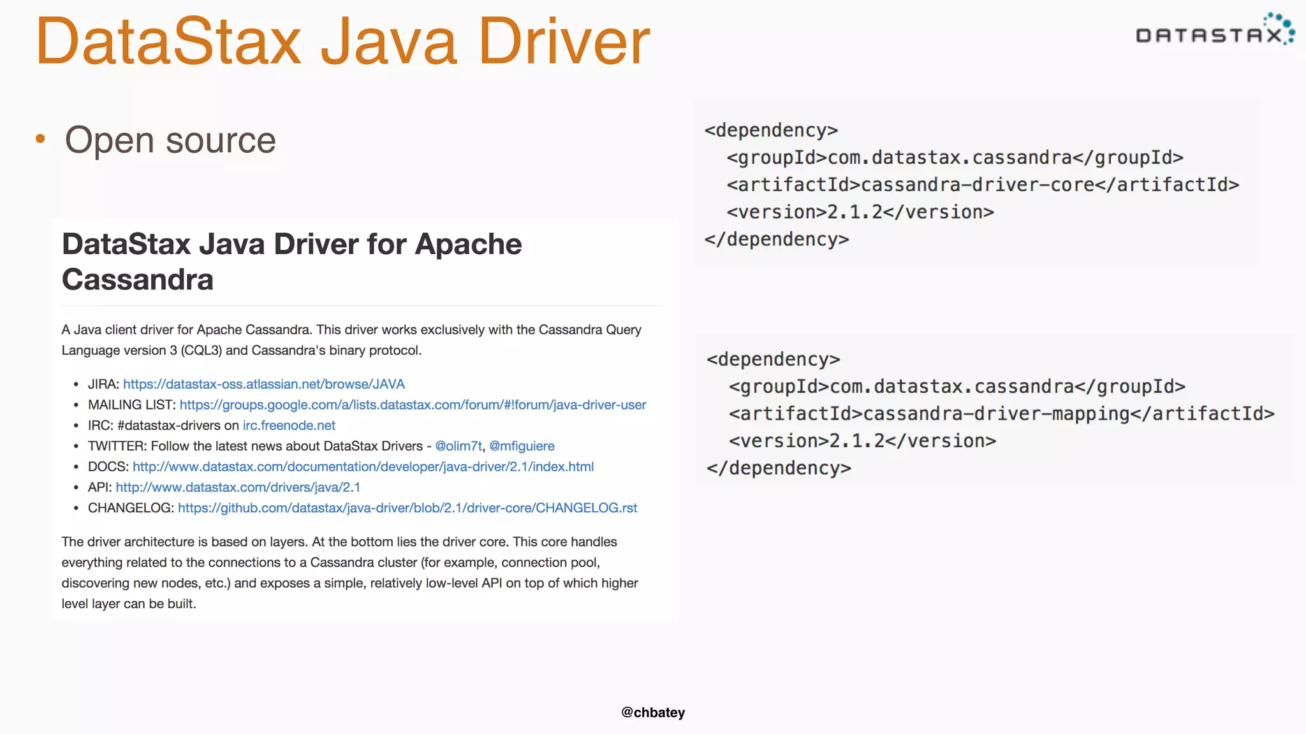Click the @chbatey footer handle
The width and height of the screenshot is (1306, 734).
pos(653,712)
